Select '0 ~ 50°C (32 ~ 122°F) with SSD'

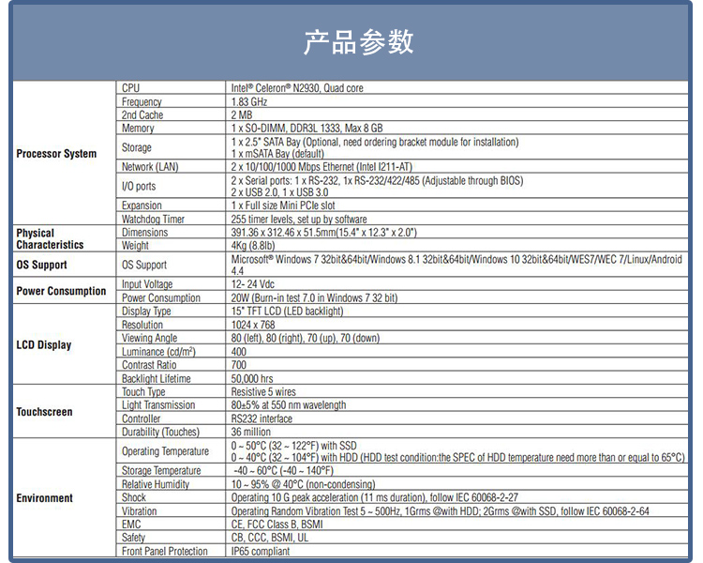294,446
